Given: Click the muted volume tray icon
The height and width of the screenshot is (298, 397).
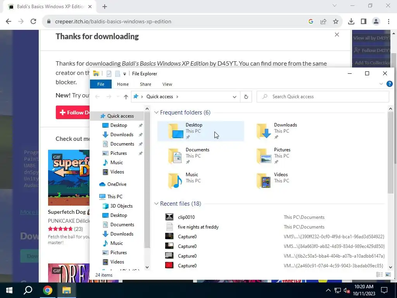Looking at the screenshot, I should pos(347,290).
